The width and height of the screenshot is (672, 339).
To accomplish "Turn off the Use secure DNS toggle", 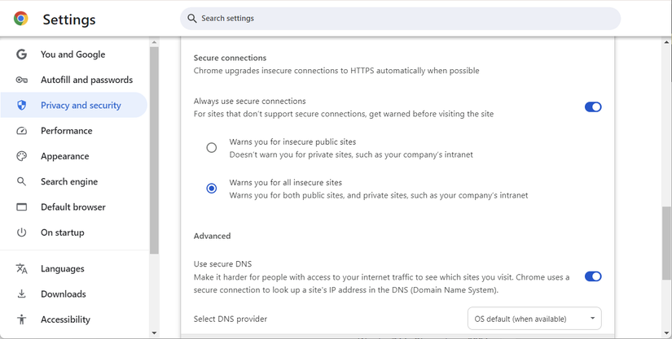I will point(593,276).
